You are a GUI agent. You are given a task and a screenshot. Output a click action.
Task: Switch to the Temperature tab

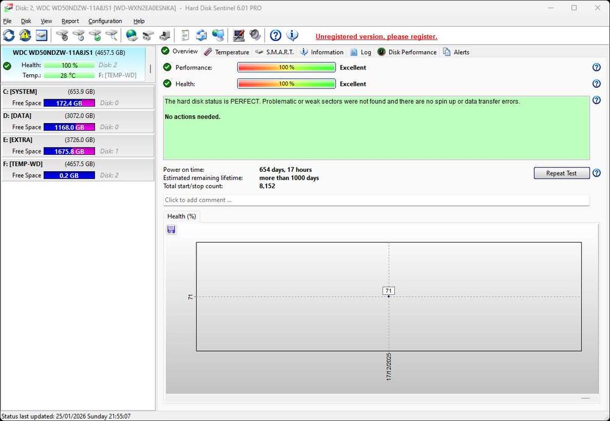click(227, 52)
